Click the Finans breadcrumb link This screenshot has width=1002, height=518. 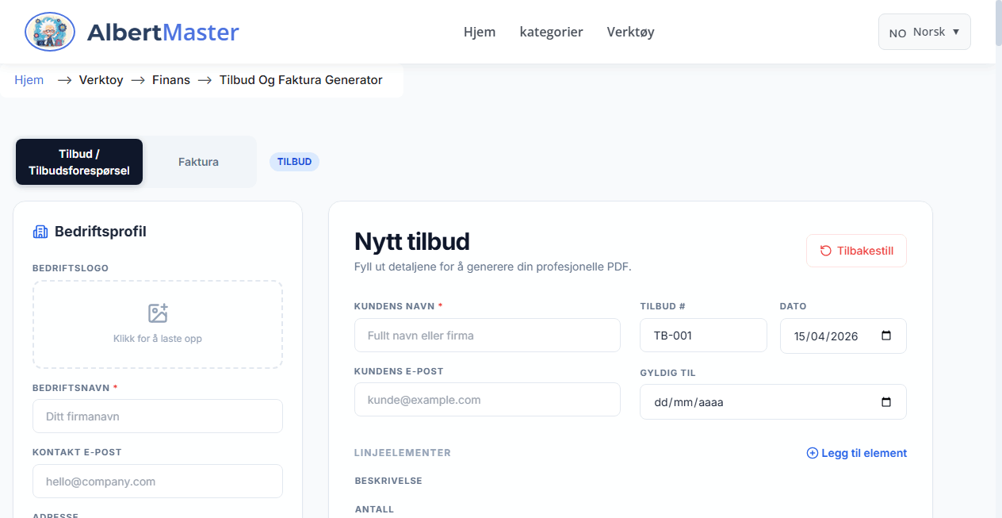tap(171, 80)
